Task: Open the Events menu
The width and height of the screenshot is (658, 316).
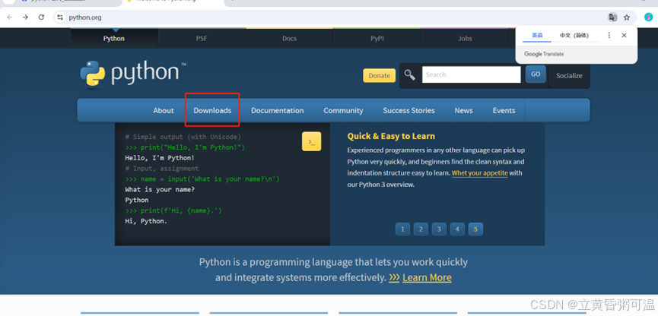Action: point(504,111)
